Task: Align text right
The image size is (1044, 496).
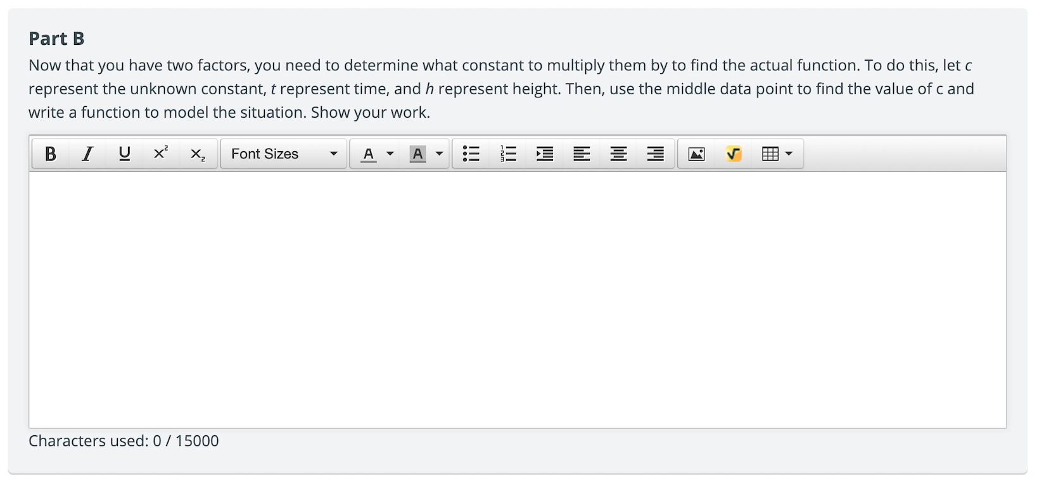Action: (655, 154)
